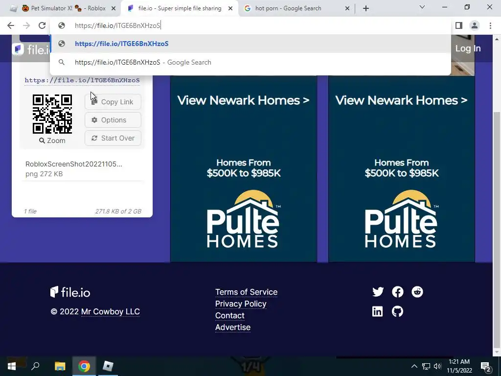This screenshot has width=501, height=376.
Task: Open File Explorer from the taskbar
Action: [60, 366]
